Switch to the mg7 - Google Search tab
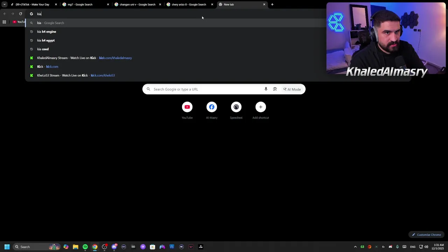 (x=86, y=5)
